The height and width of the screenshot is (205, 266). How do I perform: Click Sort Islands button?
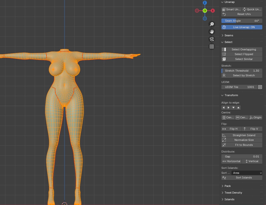[x=242, y=178]
